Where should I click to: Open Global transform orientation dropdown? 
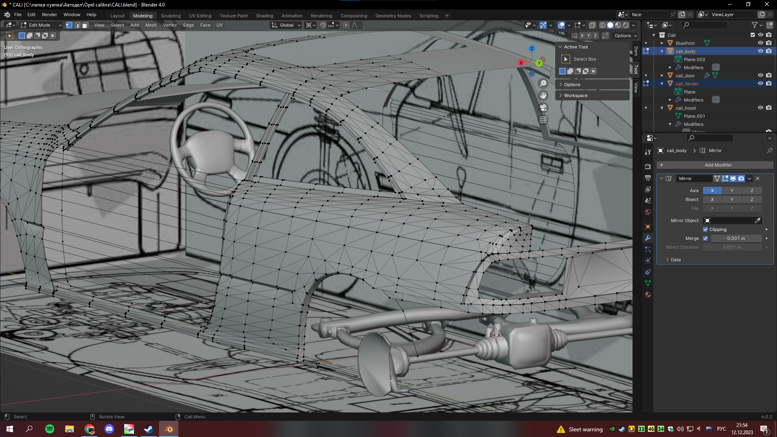[286, 25]
